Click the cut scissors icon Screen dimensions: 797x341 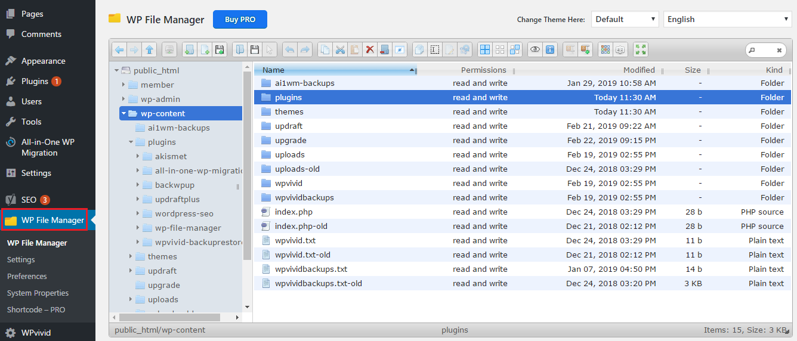(x=340, y=49)
